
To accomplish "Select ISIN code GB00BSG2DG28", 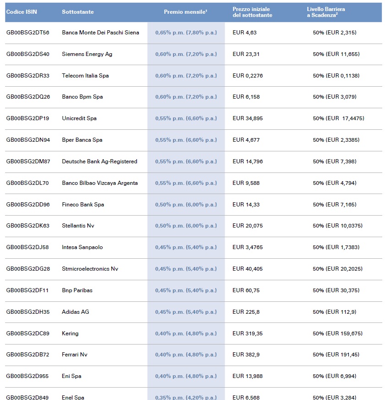I will point(28,269).
